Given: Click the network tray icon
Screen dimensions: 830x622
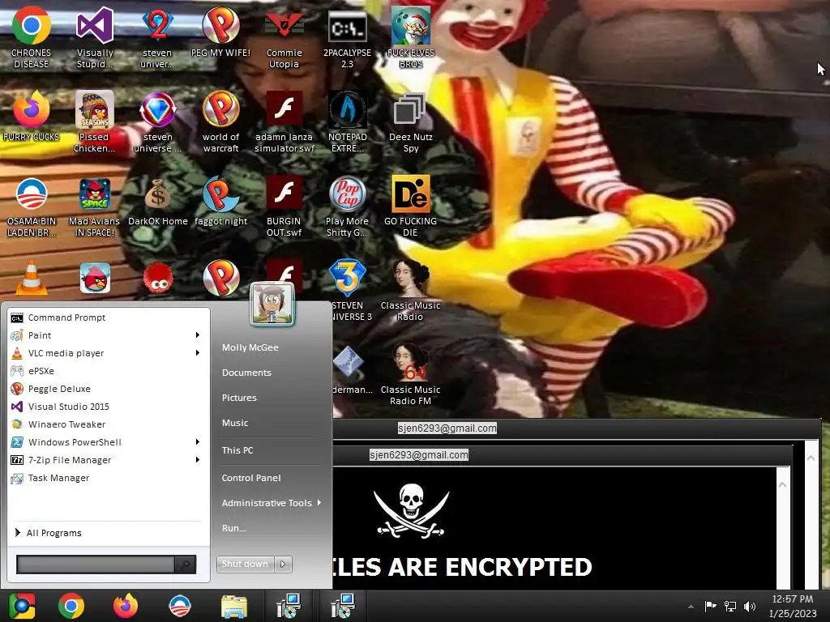Looking at the screenshot, I should pyautogui.click(x=730, y=606).
